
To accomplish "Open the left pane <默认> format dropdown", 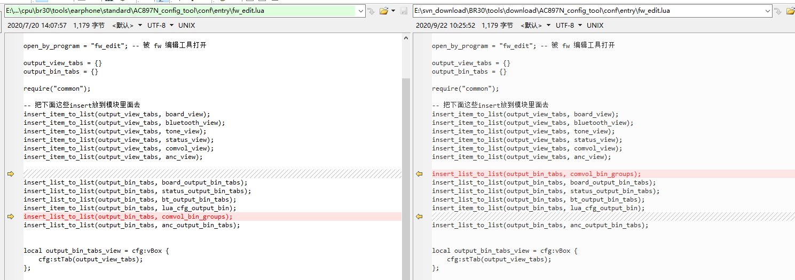I will [127, 25].
